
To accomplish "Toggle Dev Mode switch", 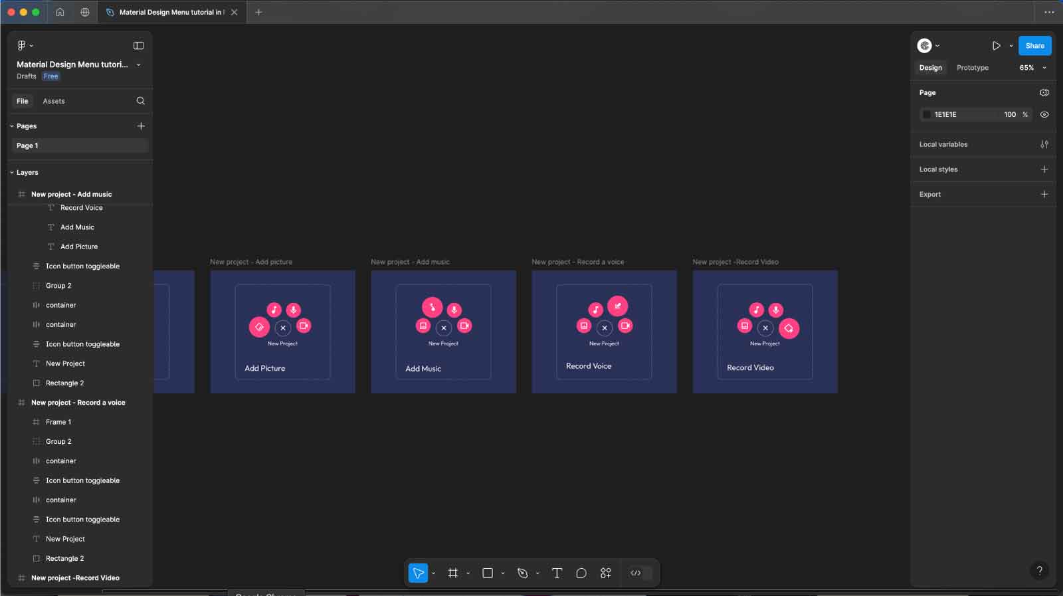I will tap(636, 573).
